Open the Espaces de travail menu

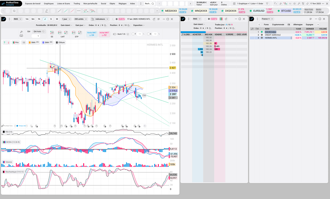click(x=33, y=4)
